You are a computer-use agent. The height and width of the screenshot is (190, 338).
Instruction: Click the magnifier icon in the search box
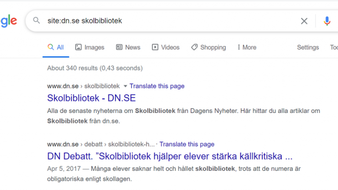tap(37, 21)
